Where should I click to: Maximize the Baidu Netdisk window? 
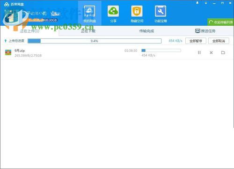[x=222, y=3]
